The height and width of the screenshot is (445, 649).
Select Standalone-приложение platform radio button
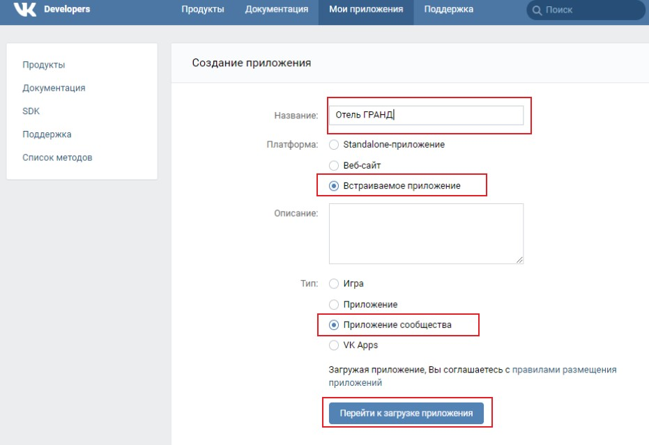coord(334,145)
